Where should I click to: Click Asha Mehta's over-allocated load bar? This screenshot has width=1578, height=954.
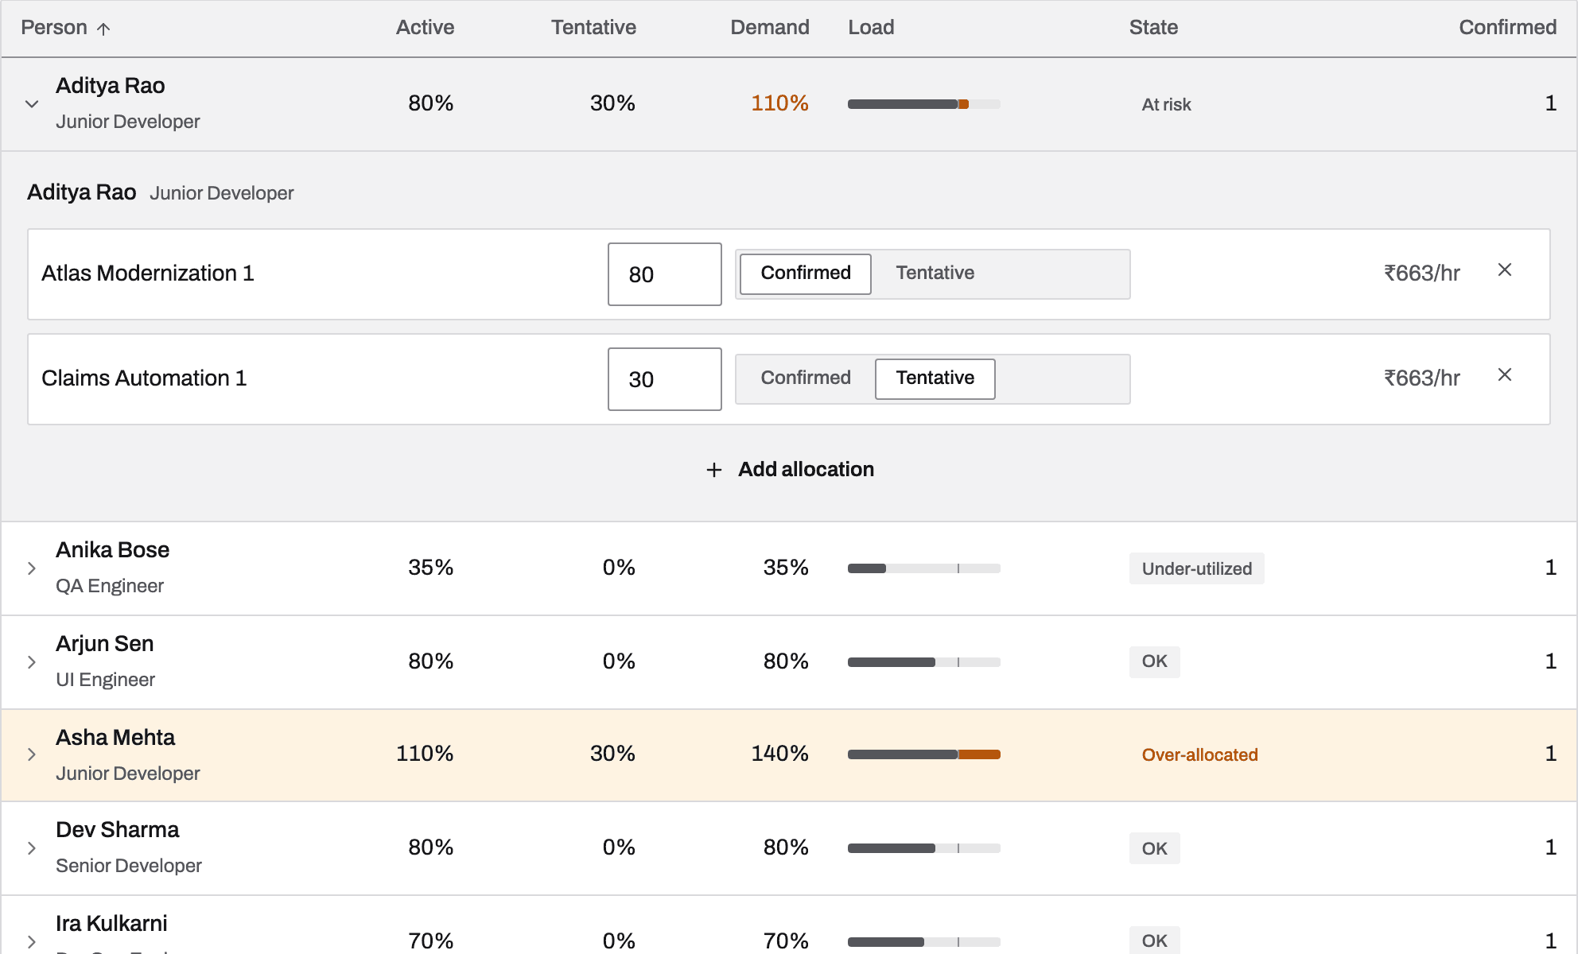(924, 754)
